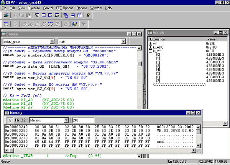This screenshot has width=230, height=165.
Task: Click the memory address field showing 240
Action: pyautogui.click(x=83, y=120)
